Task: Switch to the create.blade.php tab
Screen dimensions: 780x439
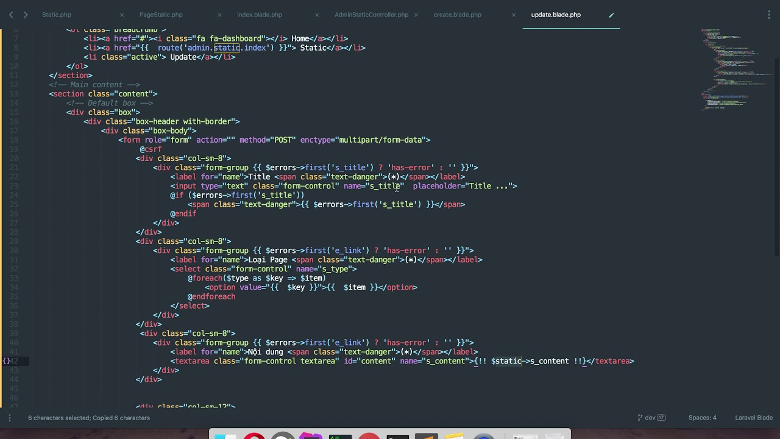Action: tap(458, 15)
